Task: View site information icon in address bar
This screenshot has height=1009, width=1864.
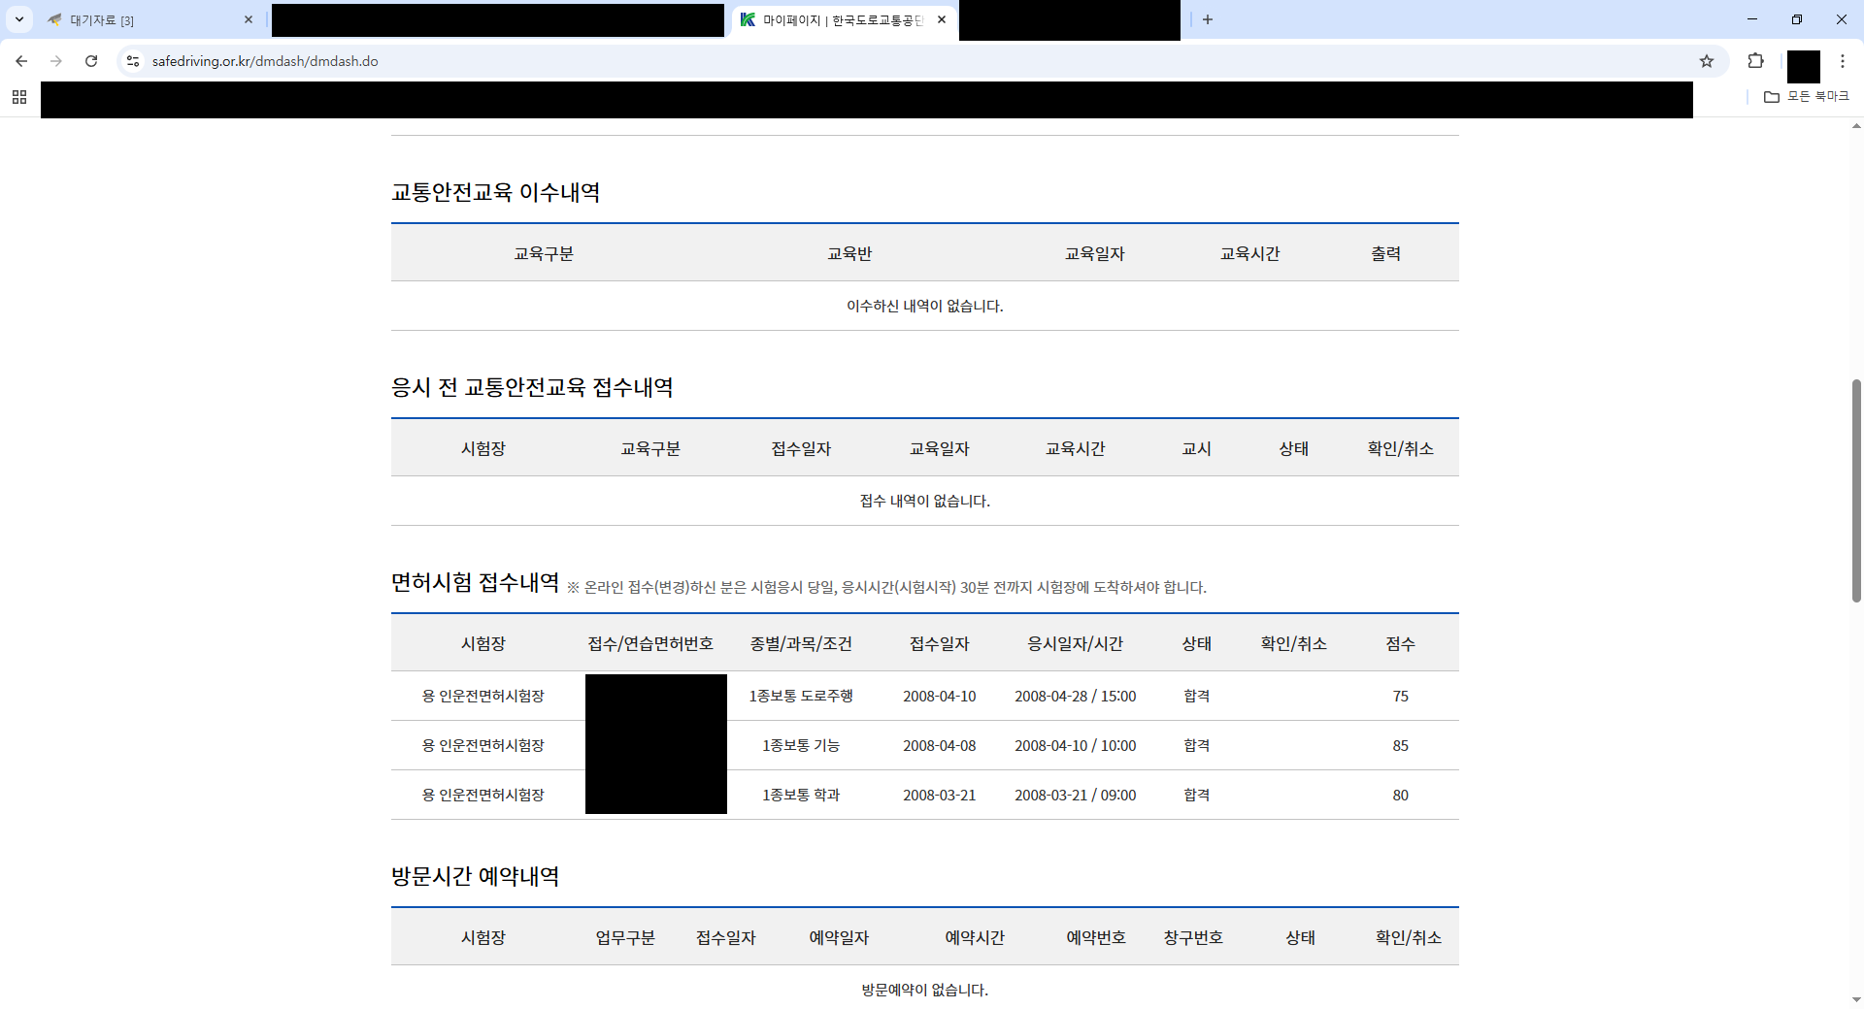Action: point(133,61)
